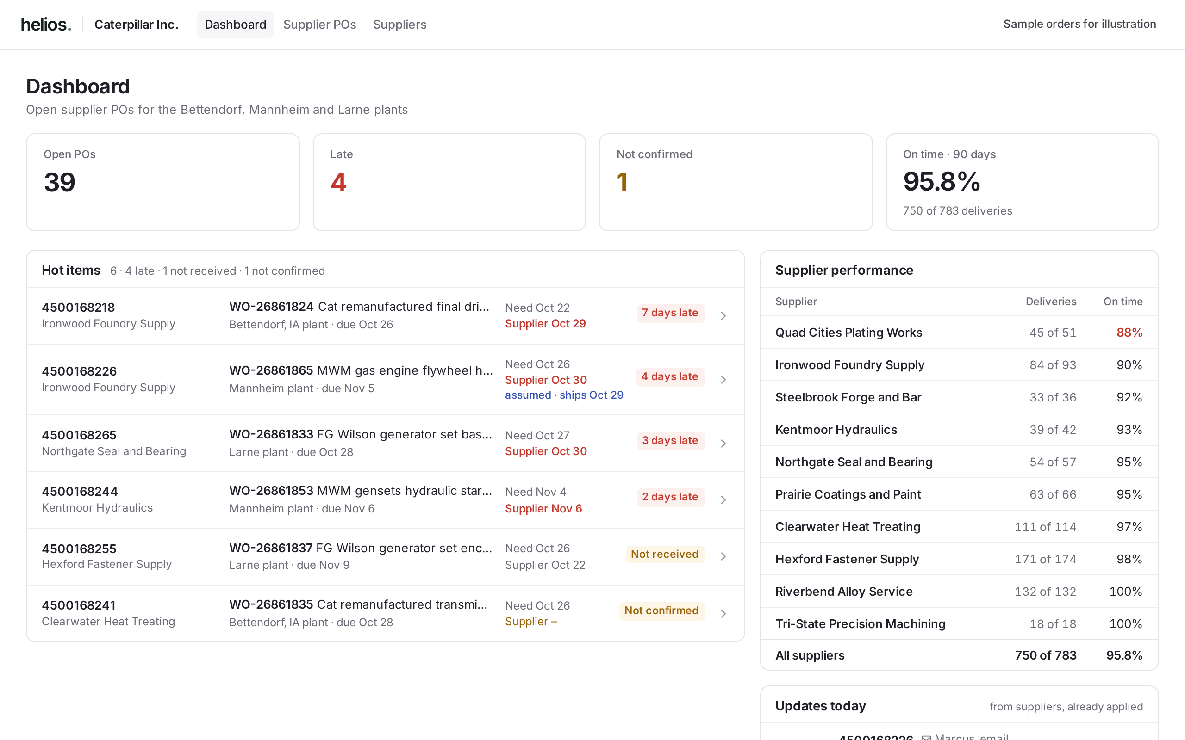Click the On time column header
1185x740 pixels.
coord(1123,302)
